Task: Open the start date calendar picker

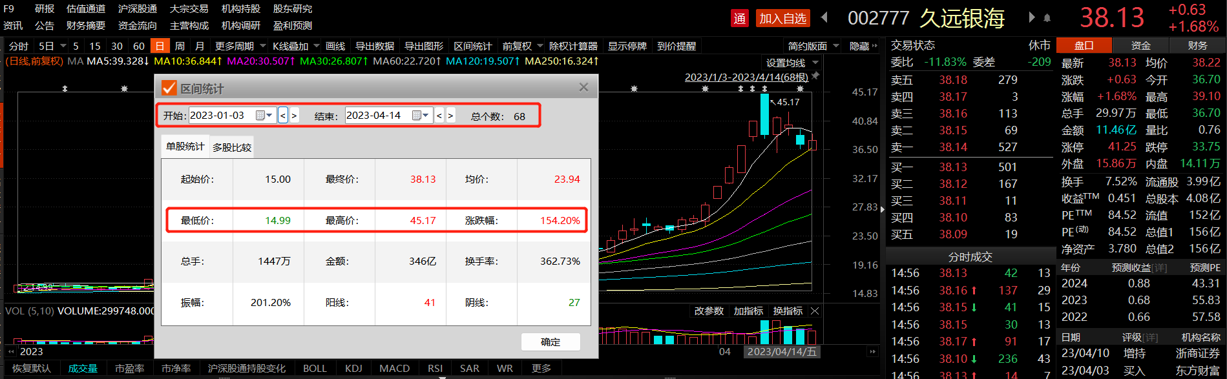Action: click(264, 116)
